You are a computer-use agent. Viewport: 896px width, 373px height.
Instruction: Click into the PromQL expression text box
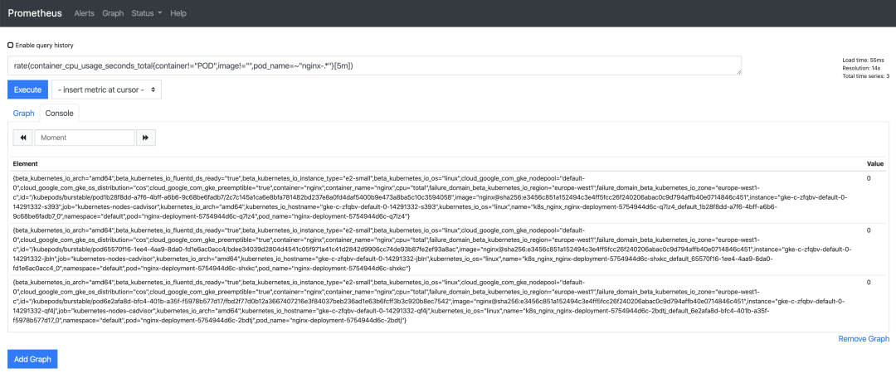[375, 65]
